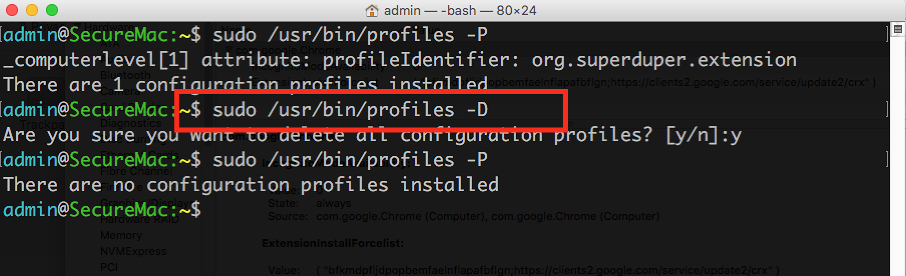Click 'org.superduper.extension' identifier text
Image resolution: width=906 pixels, height=276 pixels.
point(663,60)
